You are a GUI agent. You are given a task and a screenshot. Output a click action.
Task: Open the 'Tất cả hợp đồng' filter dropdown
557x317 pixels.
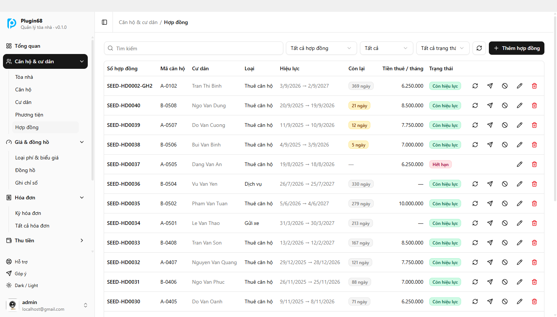321,48
